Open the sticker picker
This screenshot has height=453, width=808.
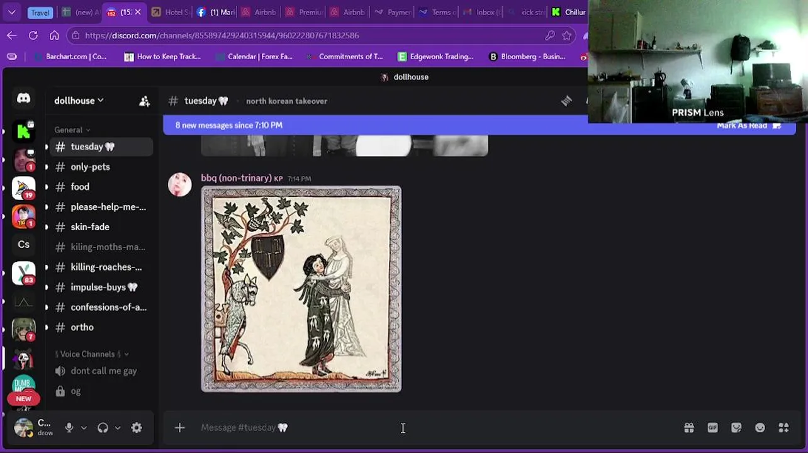coord(736,428)
